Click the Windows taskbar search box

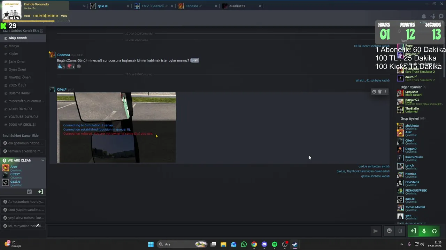(x=182, y=244)
